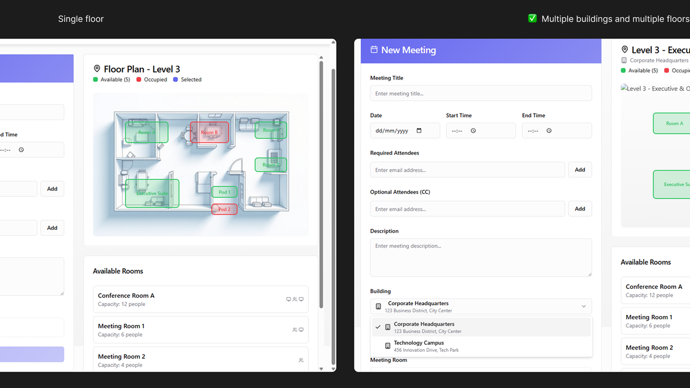Click the building icon next to Technology Campus option
The width and height of the screenshot is (690, 388).
(x=388, y=346)
